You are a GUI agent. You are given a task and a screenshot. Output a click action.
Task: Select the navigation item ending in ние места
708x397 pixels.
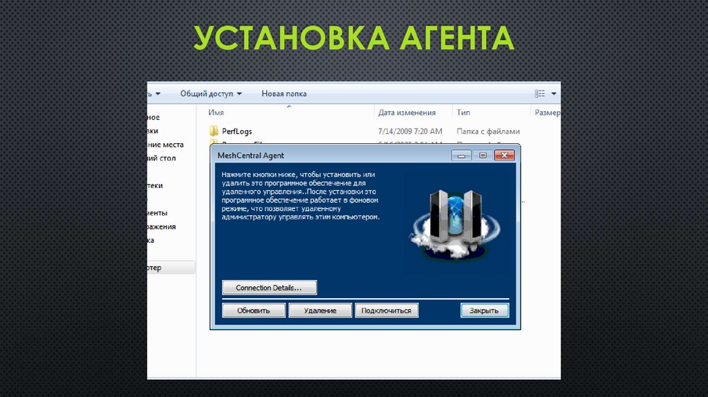[x=165, y=145]
